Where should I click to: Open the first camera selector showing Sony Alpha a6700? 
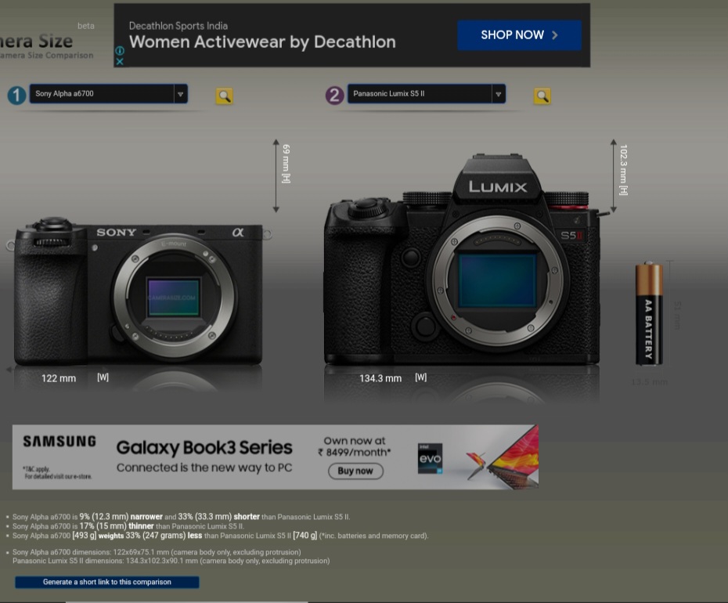(x=109, y=94)
